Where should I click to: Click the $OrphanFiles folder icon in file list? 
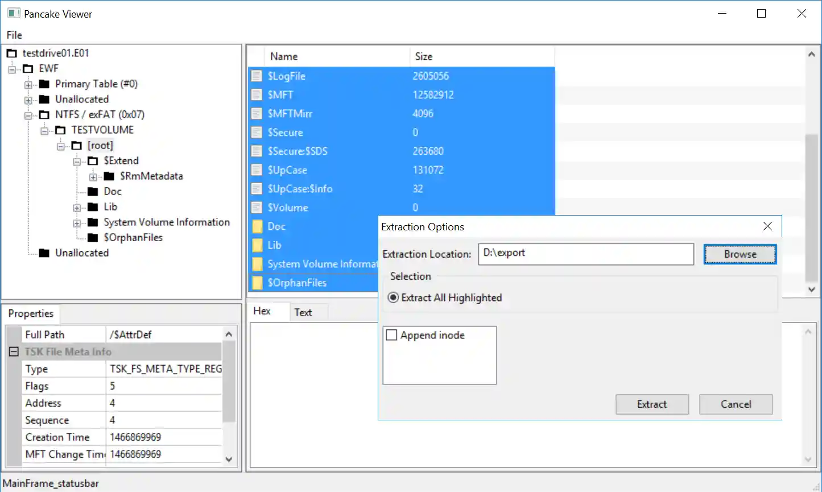tap(257, 283)
